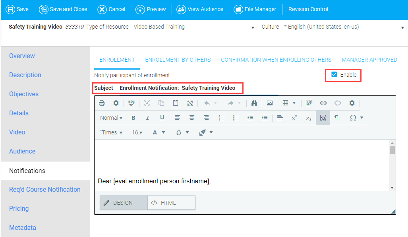Open Find and Replace binoculars icon

(x=254, y=103)
